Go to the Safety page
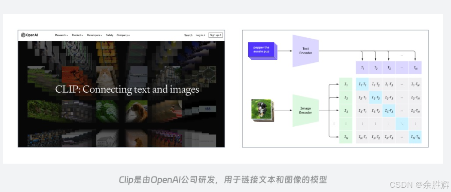 [x=110, y=35]
